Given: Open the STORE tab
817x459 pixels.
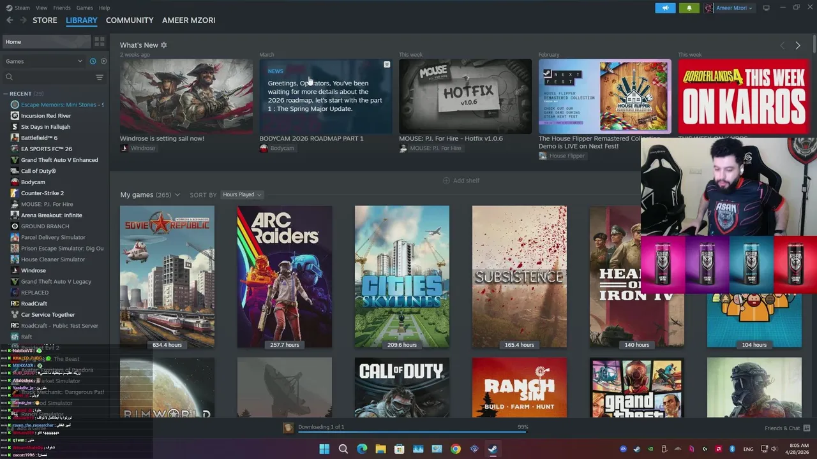Looking at the screenshot, I should (45, 20).
